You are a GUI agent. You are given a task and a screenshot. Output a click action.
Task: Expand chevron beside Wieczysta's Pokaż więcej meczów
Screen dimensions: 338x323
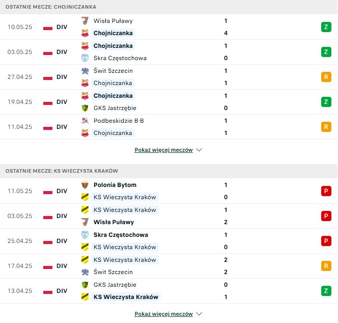[x=199, y=314]
